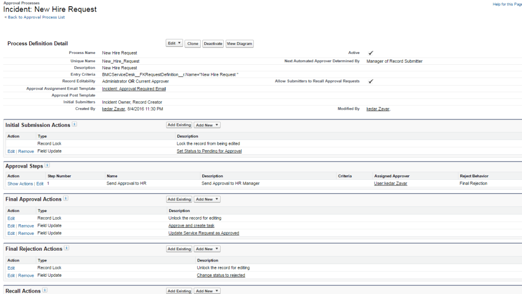Click Add Existing under Final Rejection Actions
522x294 pixels.
pyautogui.click(x=179, y=249)
